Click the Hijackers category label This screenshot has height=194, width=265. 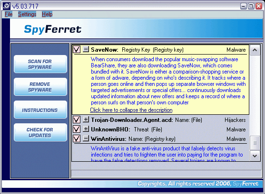coord(235,120)
